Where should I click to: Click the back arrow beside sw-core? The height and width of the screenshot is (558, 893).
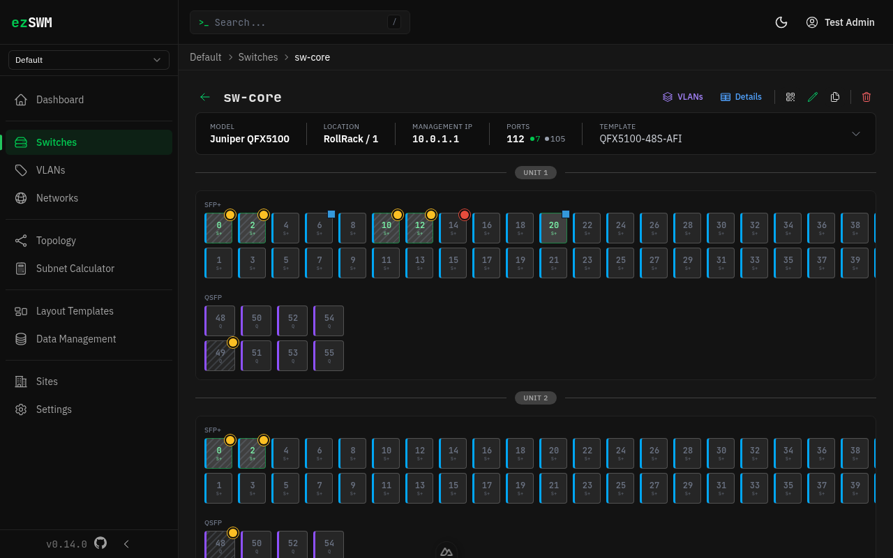[205, 97]
